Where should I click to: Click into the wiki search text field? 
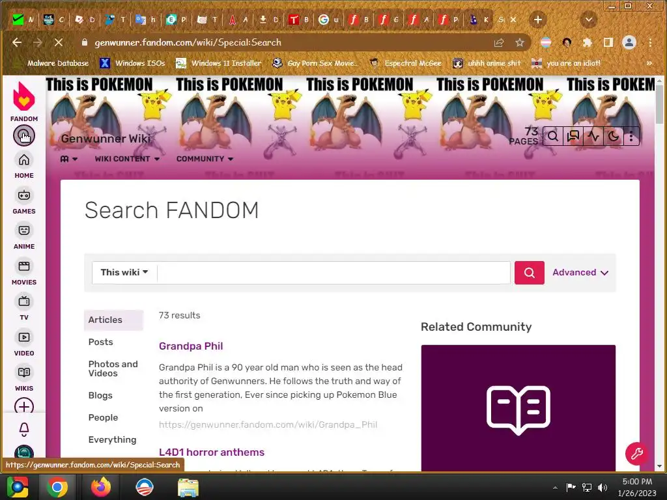coord(333,273)
